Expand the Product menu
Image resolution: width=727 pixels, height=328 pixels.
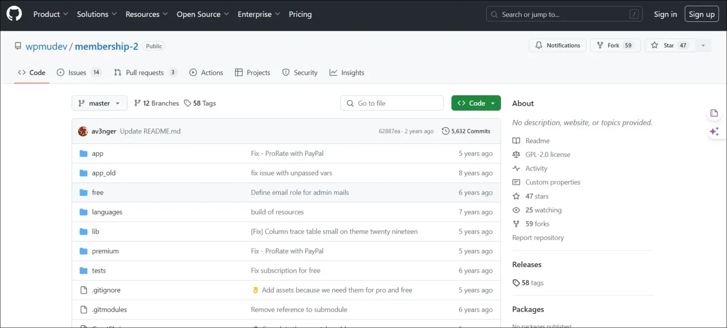pos(50,14)
